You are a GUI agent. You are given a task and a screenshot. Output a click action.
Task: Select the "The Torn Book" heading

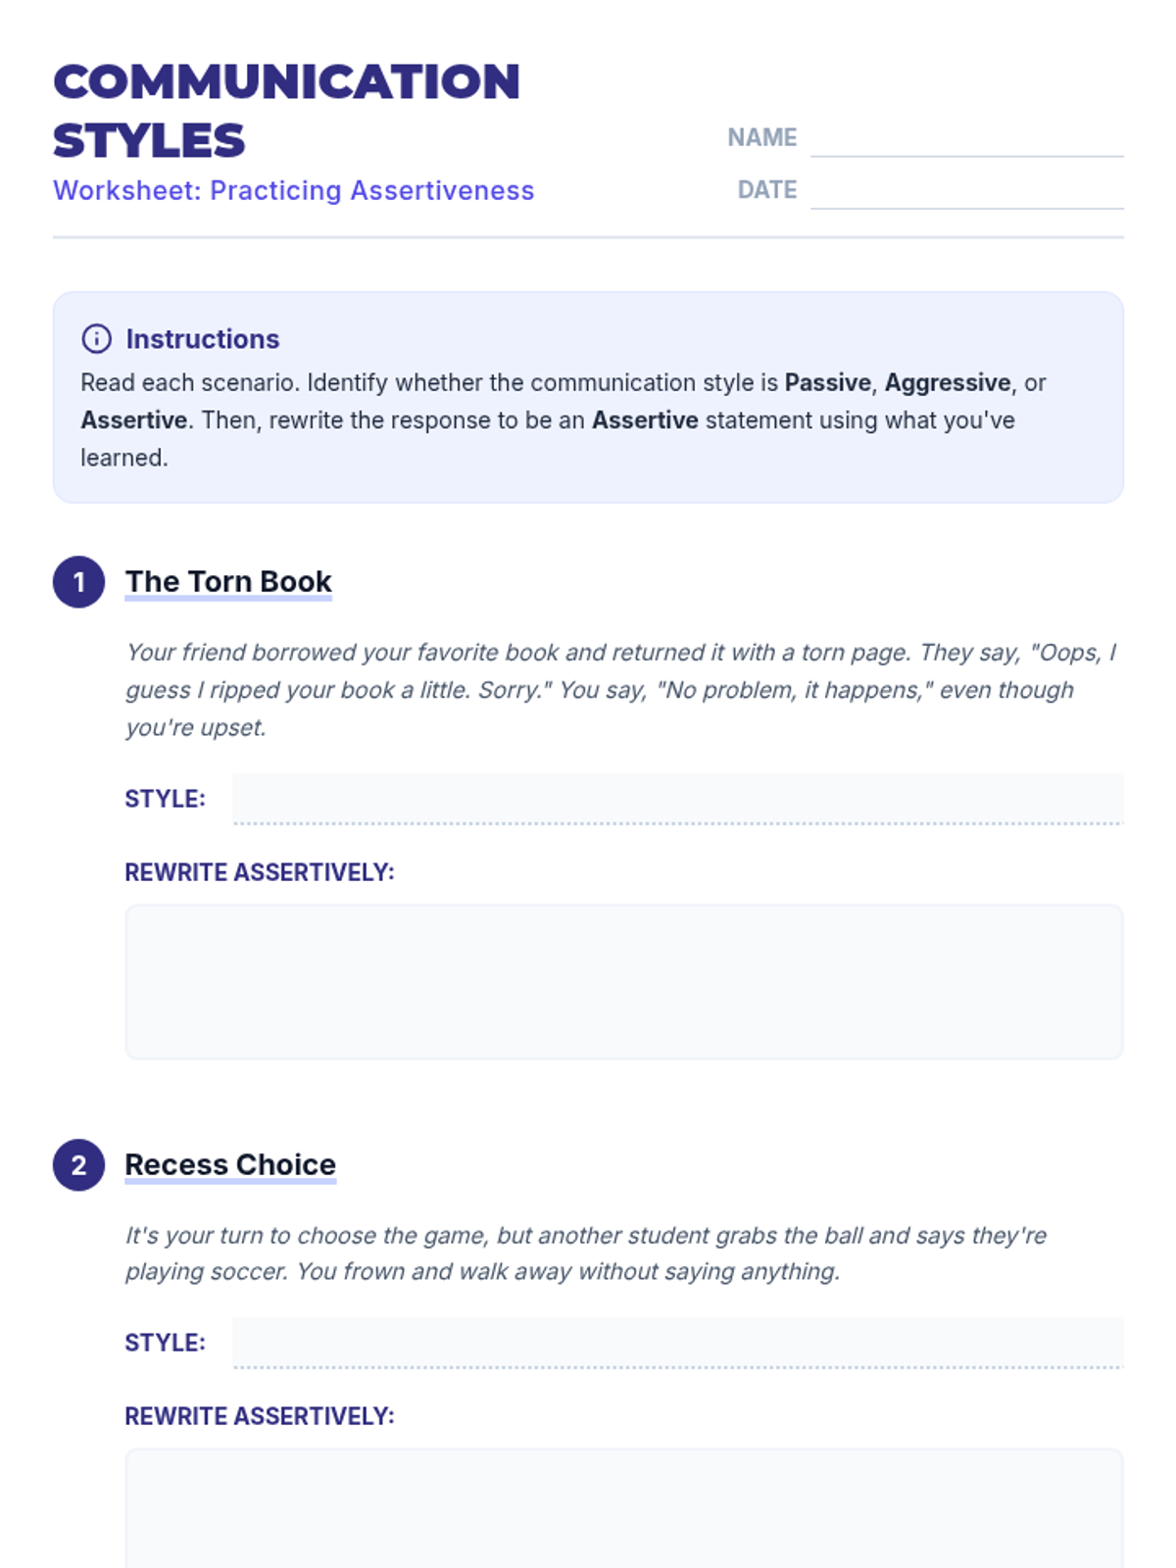pos(228,582)
